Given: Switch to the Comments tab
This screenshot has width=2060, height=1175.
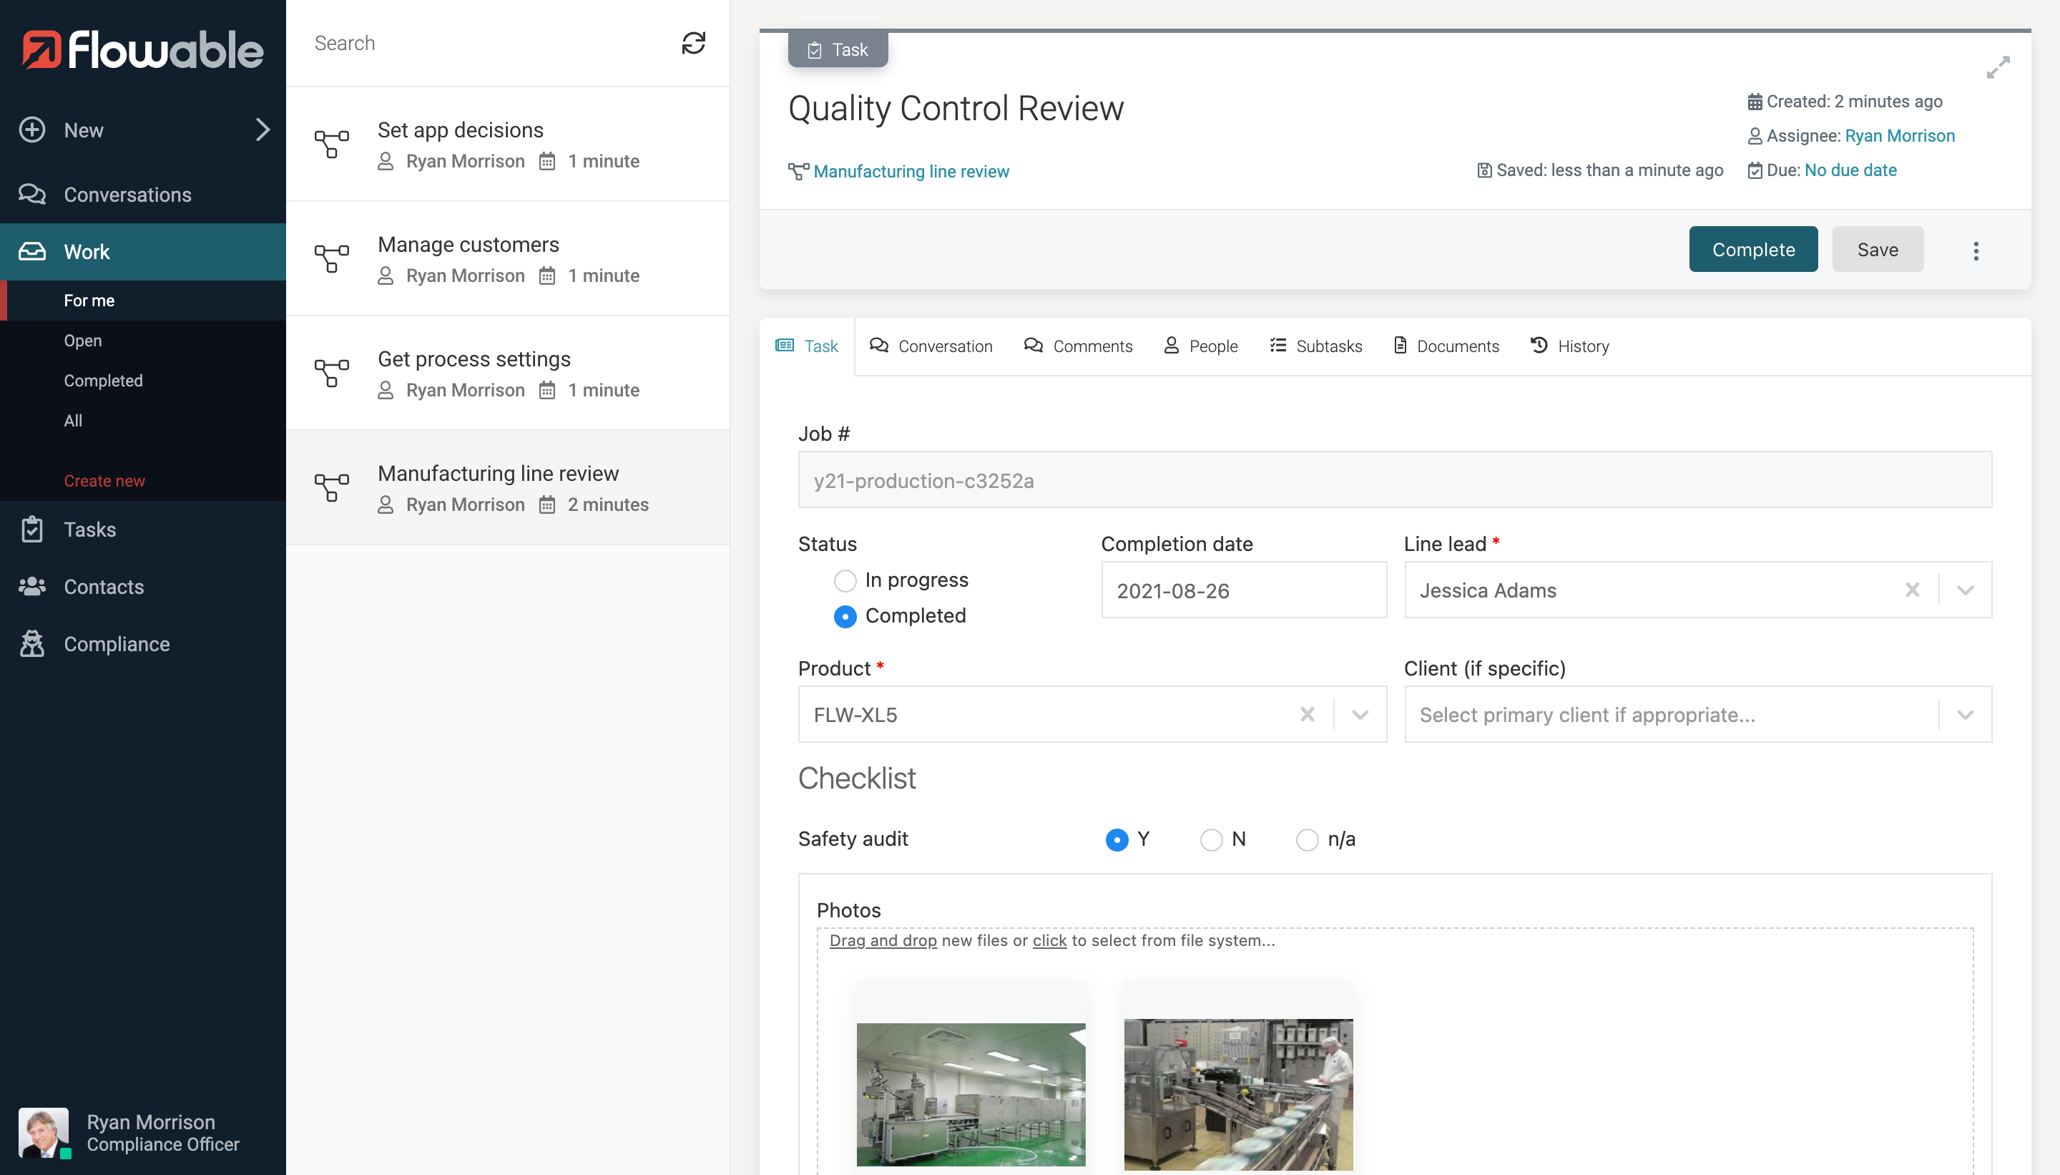Looking at the screenshot, I should tap(1078, 346).
